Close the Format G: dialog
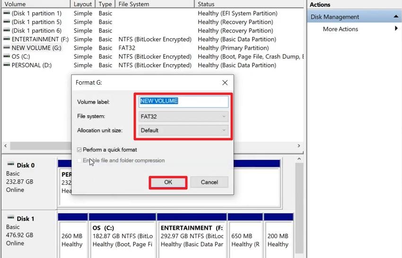402x258 pixels. 225,83
